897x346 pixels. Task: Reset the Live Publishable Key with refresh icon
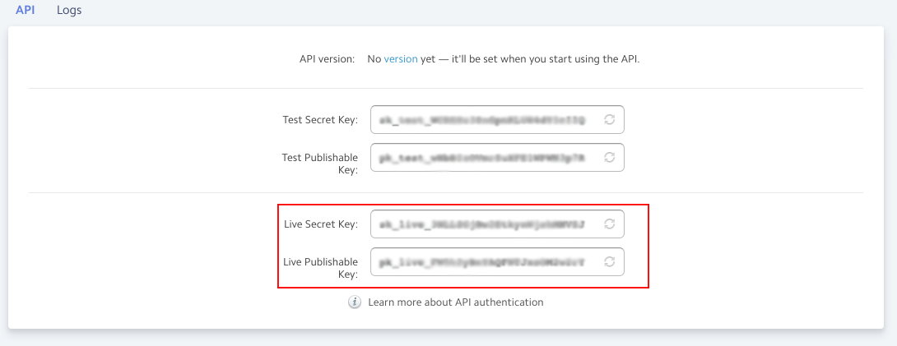(x=610, y=262)
